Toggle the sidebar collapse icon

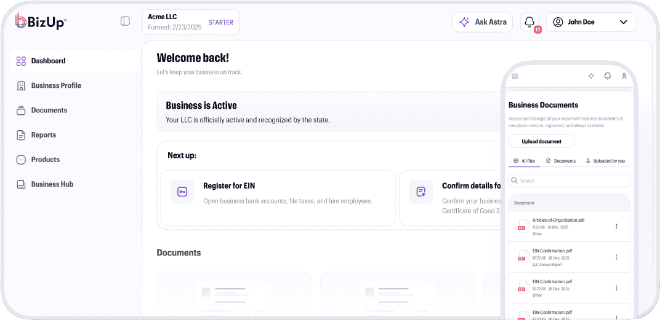(125, 21)
